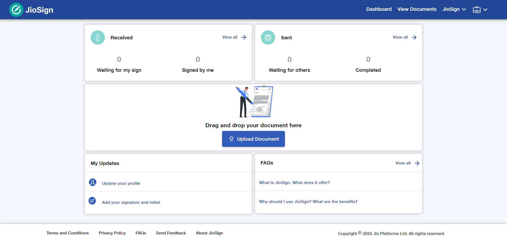This screenshot has width=507, height=241.
Task: Click the JioSign logo in the navbar
Action: pos(31,10)
